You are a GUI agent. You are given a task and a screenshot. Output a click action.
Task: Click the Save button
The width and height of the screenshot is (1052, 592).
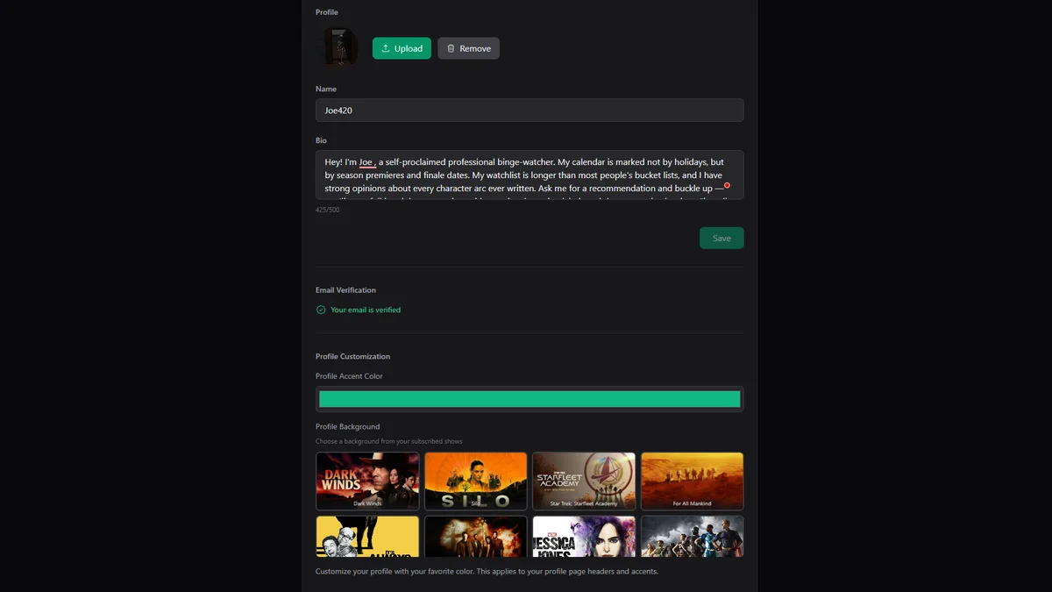coord(721,238)
